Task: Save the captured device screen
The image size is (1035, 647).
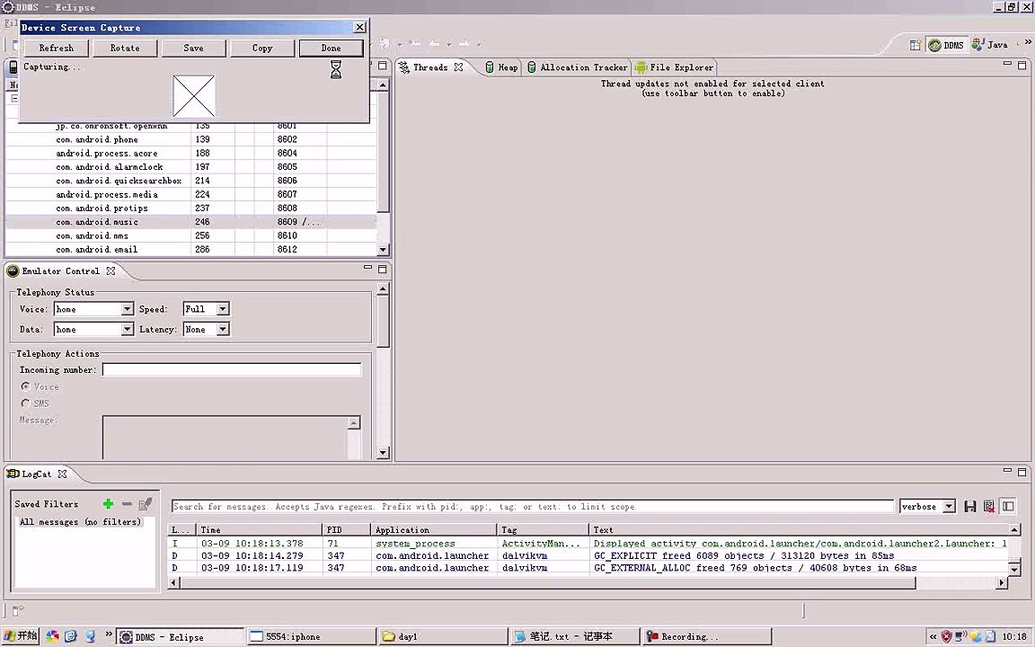Action: 193,49
